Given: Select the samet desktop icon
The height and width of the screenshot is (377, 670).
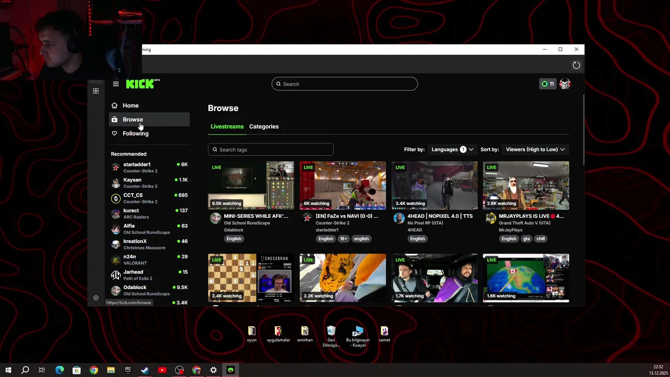Looking at the screenshot, I should 384,334.
